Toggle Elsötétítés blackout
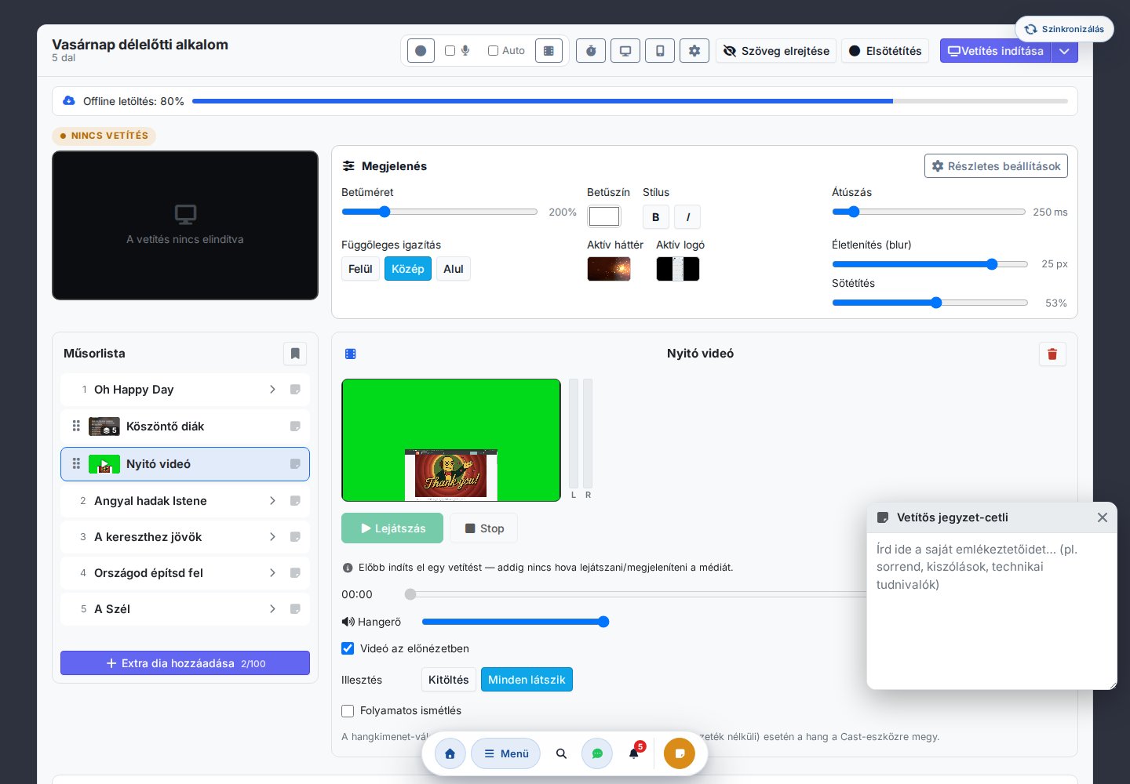Viewport: 1130px width, 784px height. point(885,51)
